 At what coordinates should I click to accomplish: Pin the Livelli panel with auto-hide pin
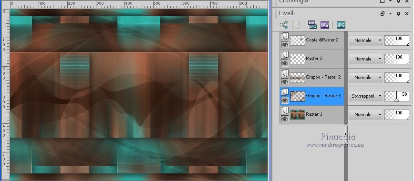[398, 14]
